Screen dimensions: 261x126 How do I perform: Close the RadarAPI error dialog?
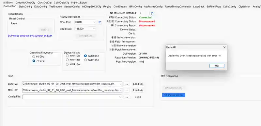pos(224,47)
